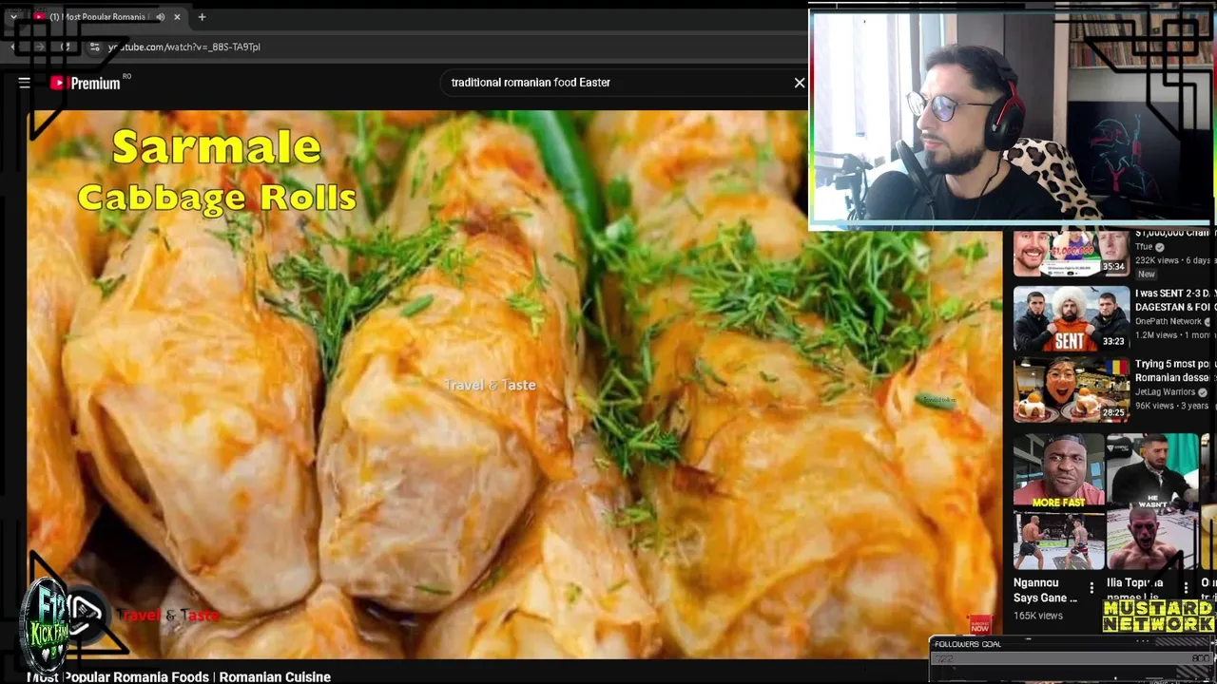The height and width of the screenshot is (684, 1217).
Task: View site information icon in address bar
Action: point(94,47)
